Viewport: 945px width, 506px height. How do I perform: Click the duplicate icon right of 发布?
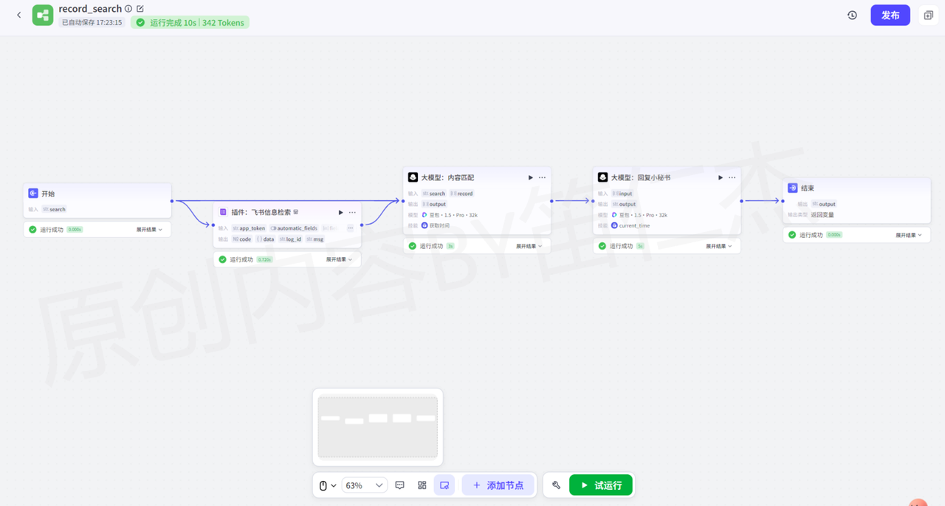pos(929,15)
